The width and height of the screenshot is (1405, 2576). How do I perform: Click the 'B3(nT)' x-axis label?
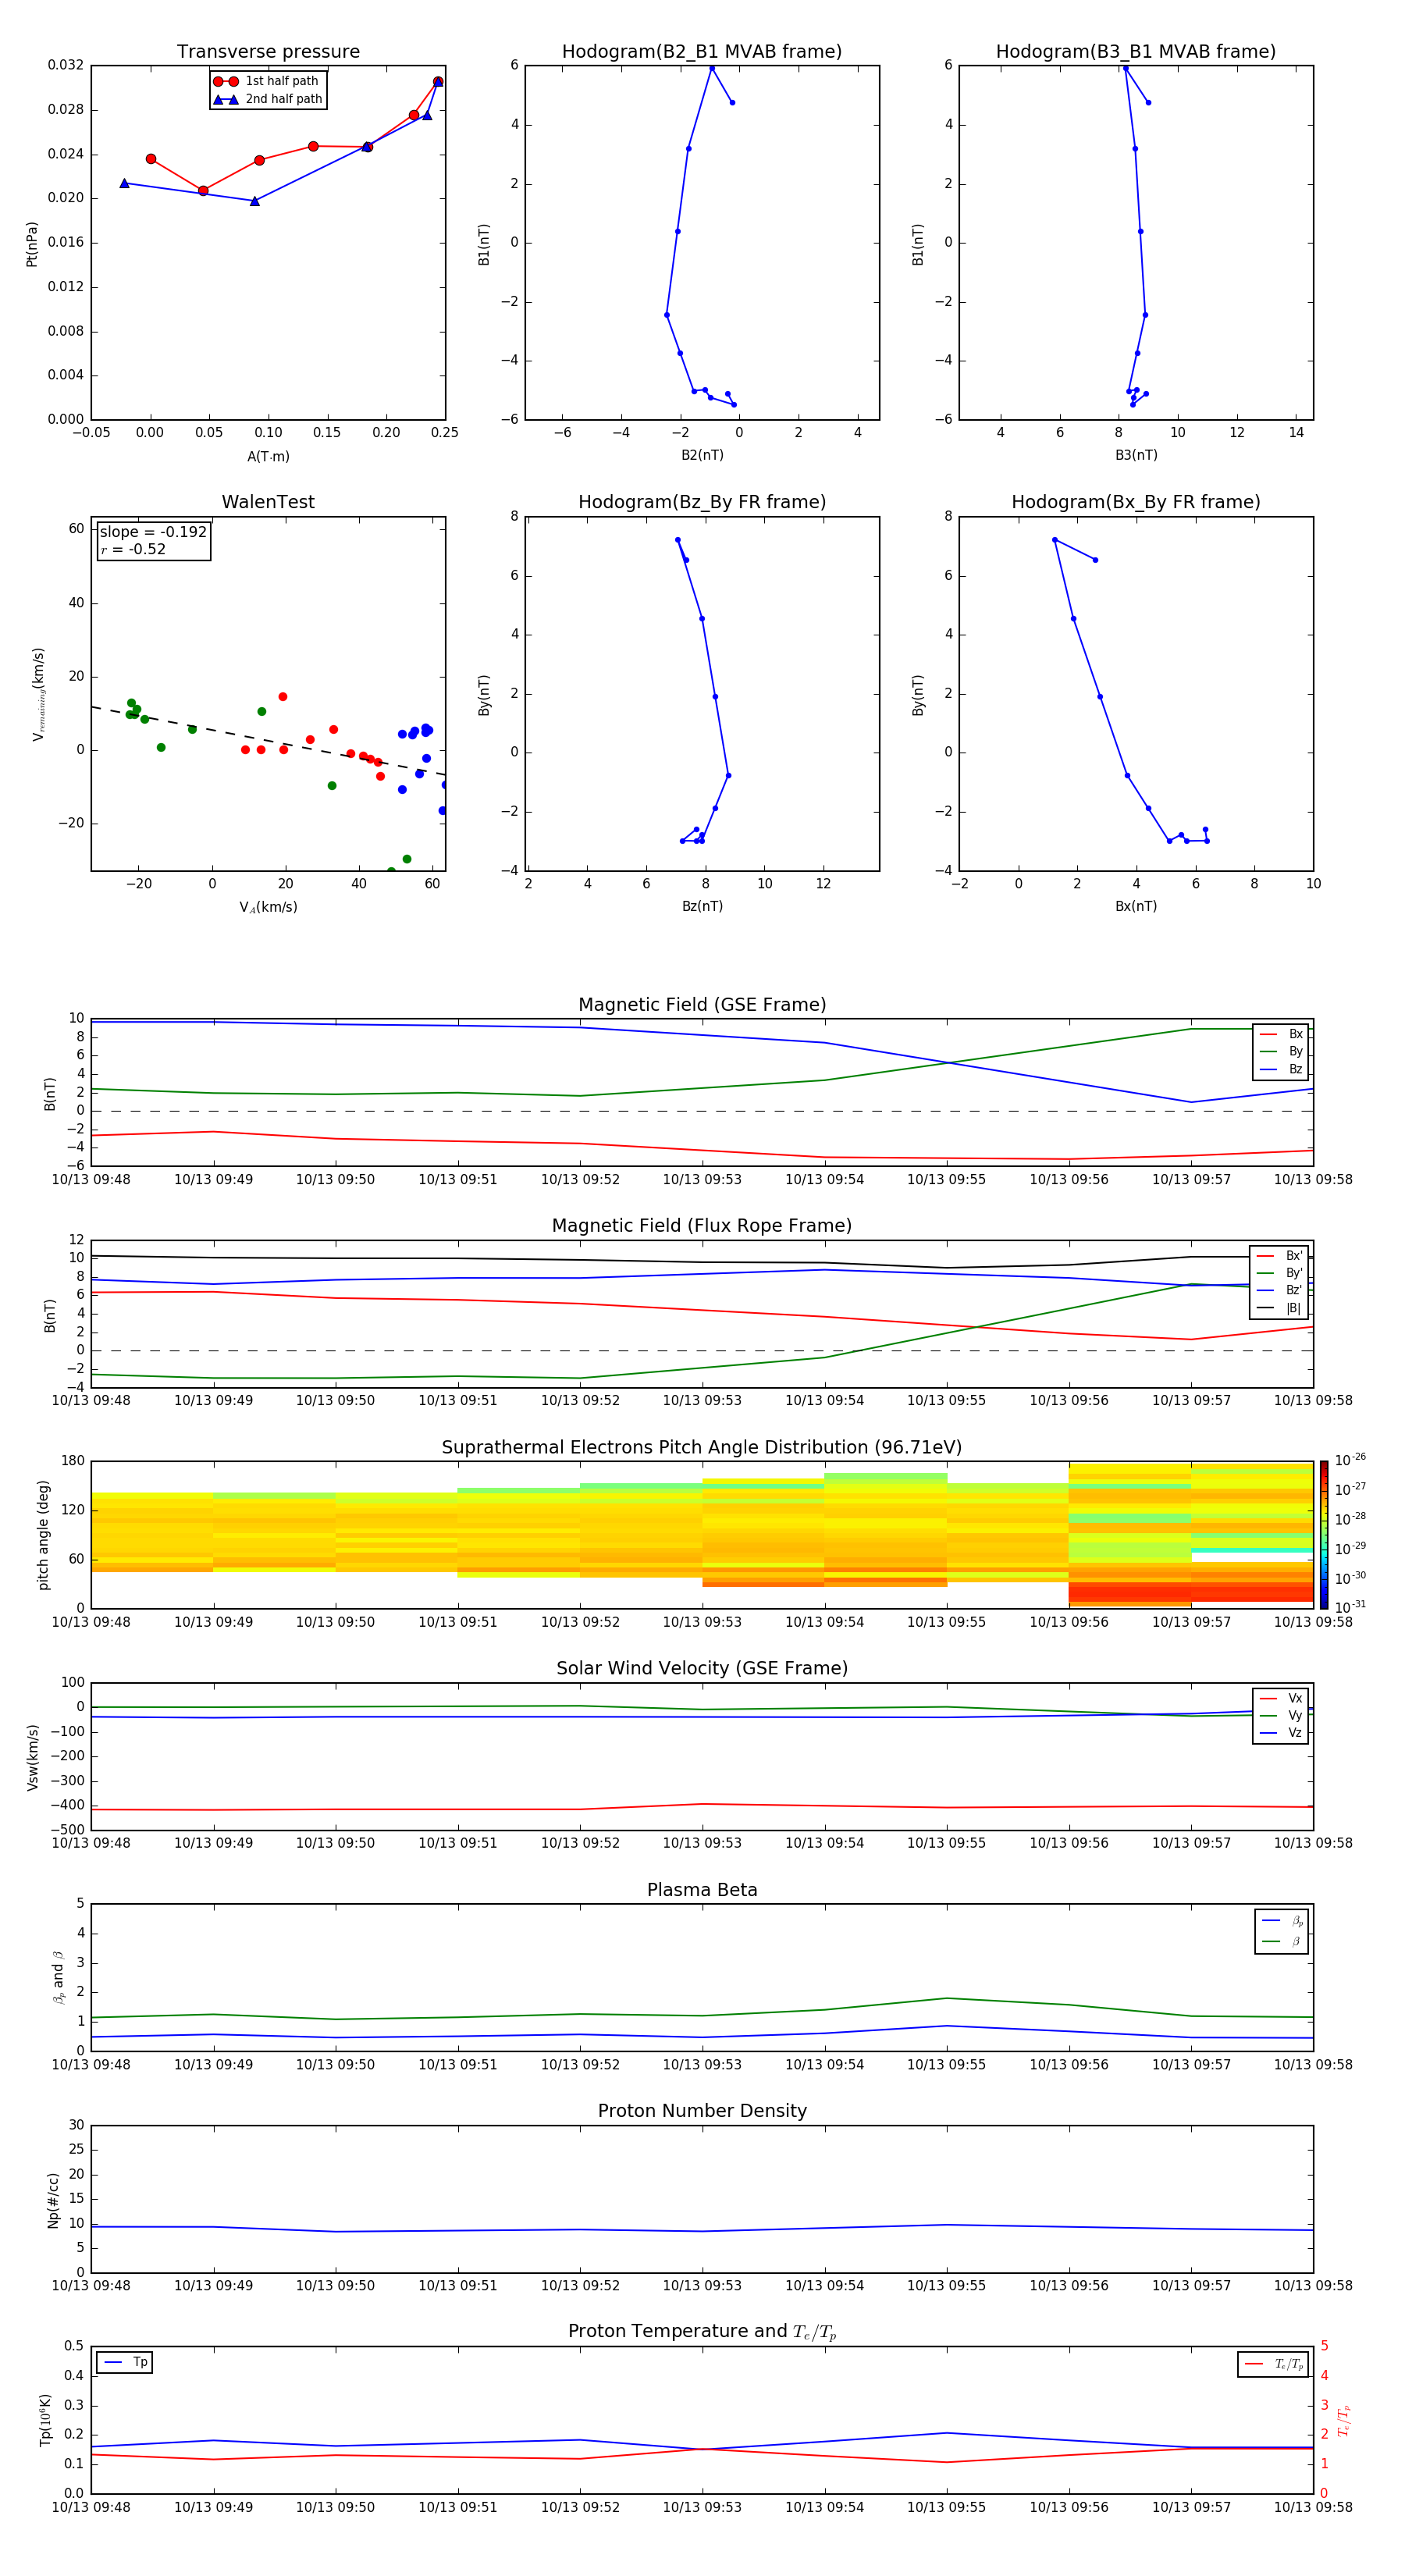coord(1136,455)
